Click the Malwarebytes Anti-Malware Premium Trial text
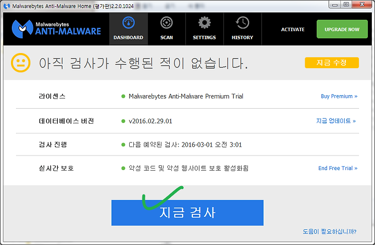The height and width of the screenshot is (245, 375). tap(186, 96)
